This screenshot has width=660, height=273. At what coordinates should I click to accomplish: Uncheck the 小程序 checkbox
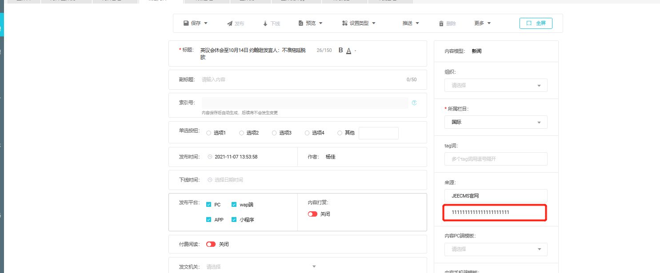click(234, 220)
